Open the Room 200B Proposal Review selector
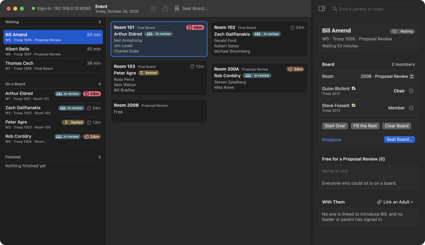 (x=387, y=77)
